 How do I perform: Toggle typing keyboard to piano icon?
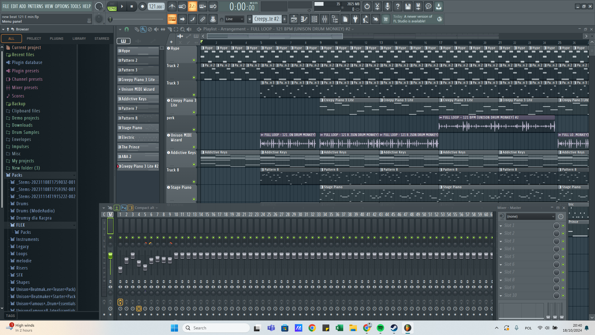point(172,19)
